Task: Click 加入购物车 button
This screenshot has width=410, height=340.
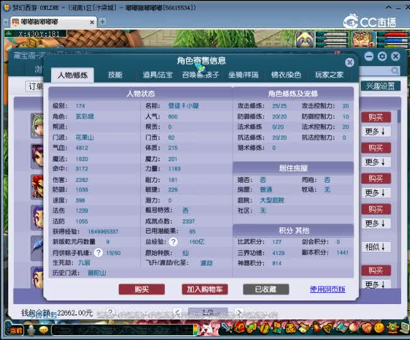Action: click(x=205, y=289)
